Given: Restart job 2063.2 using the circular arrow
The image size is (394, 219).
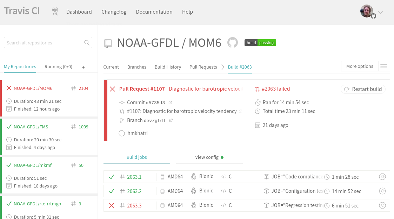Looking at the screenshot, I should pos(382,191).
